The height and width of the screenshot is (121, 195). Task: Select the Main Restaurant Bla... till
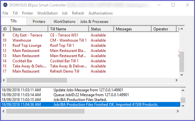(x=68, y=51)
